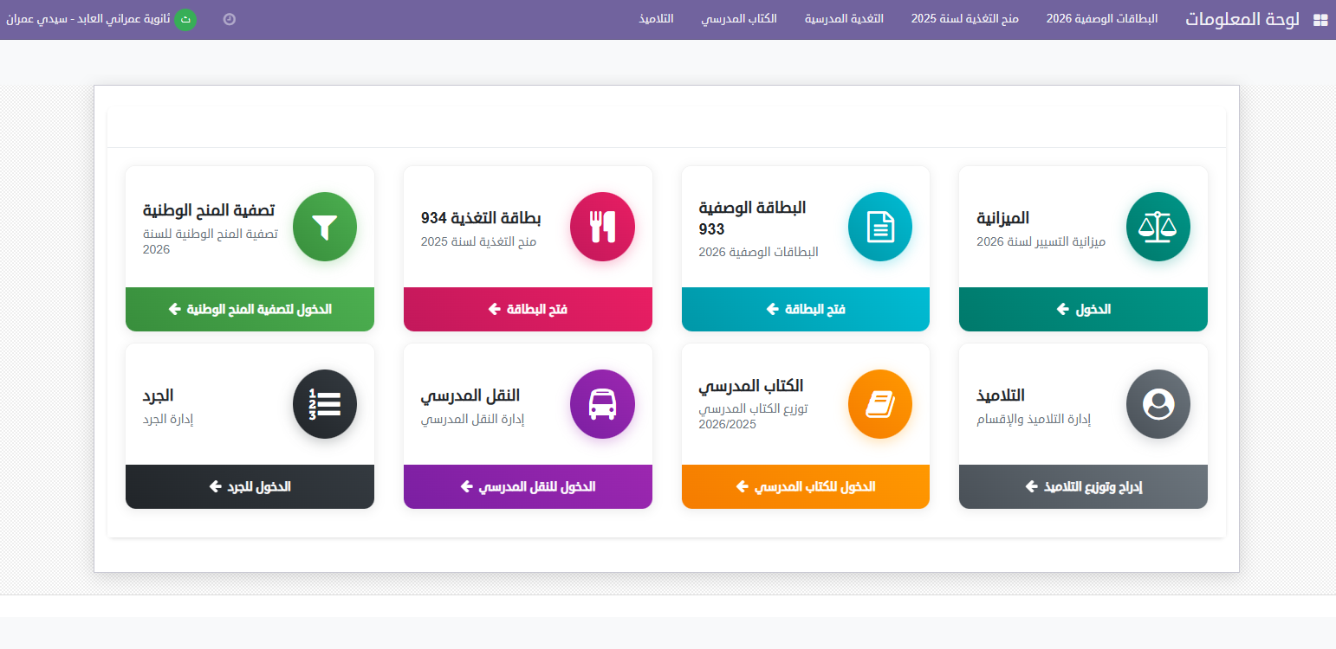Click the clock icon in top bar
This screenshot has width=1336, height=649.
[x=230, y=19]
